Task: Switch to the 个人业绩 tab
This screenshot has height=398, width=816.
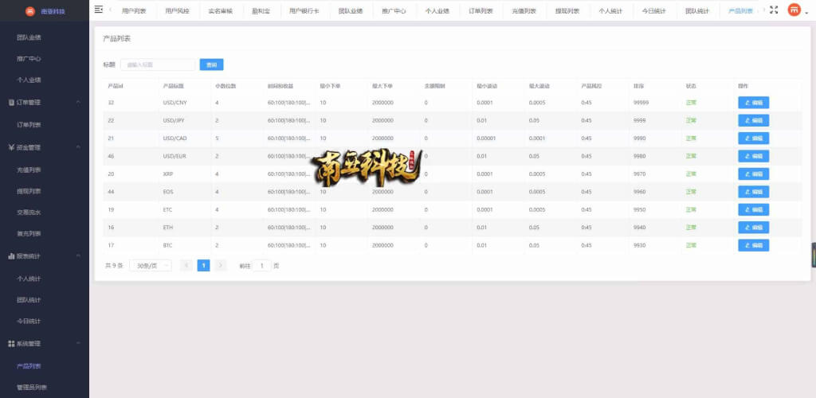Action: tap(437, 10)
